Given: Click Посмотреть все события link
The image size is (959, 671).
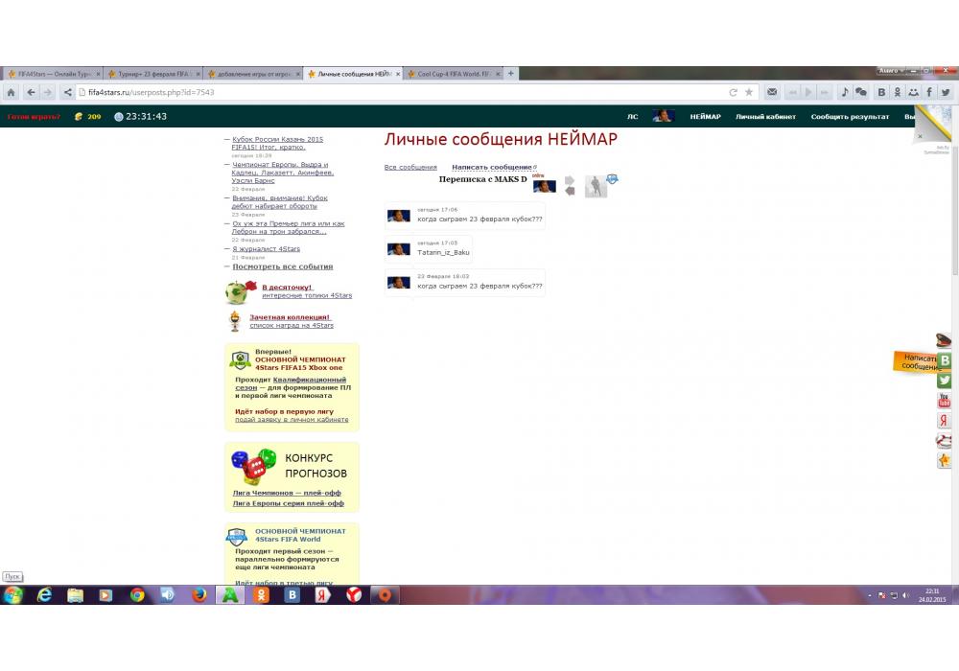Looking at the screenshot, I should pos(282,266).
